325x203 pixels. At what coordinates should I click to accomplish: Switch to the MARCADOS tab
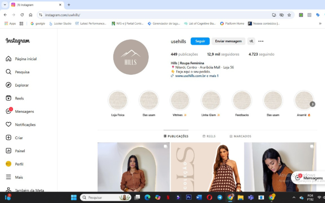[240, 136]
